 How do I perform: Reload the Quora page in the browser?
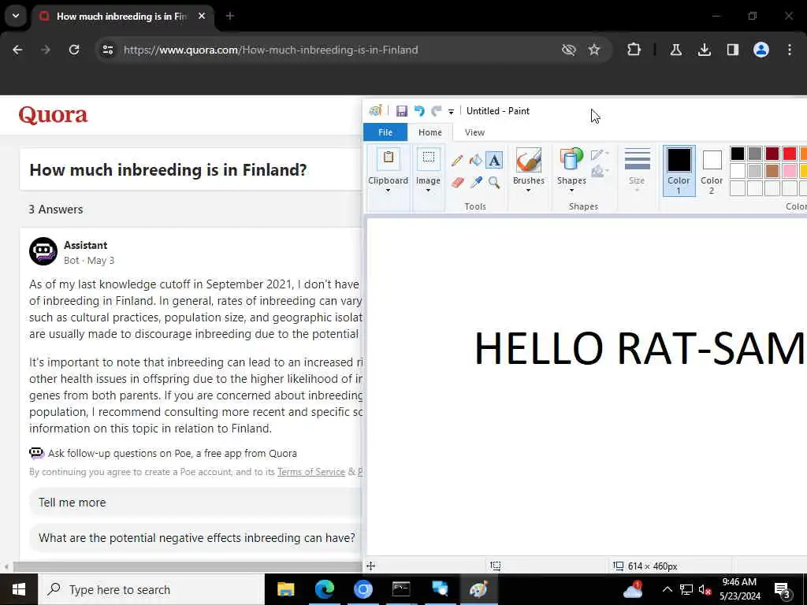(74, 50)
